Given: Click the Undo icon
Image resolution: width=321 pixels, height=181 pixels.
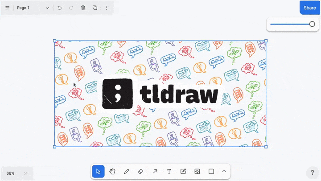Looking at the screenshot, I should click(x=60, y=8).
